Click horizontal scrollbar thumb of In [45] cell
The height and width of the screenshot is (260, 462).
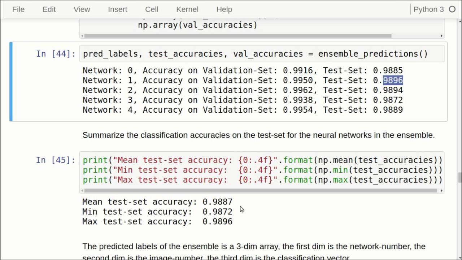tap(260, 191)
